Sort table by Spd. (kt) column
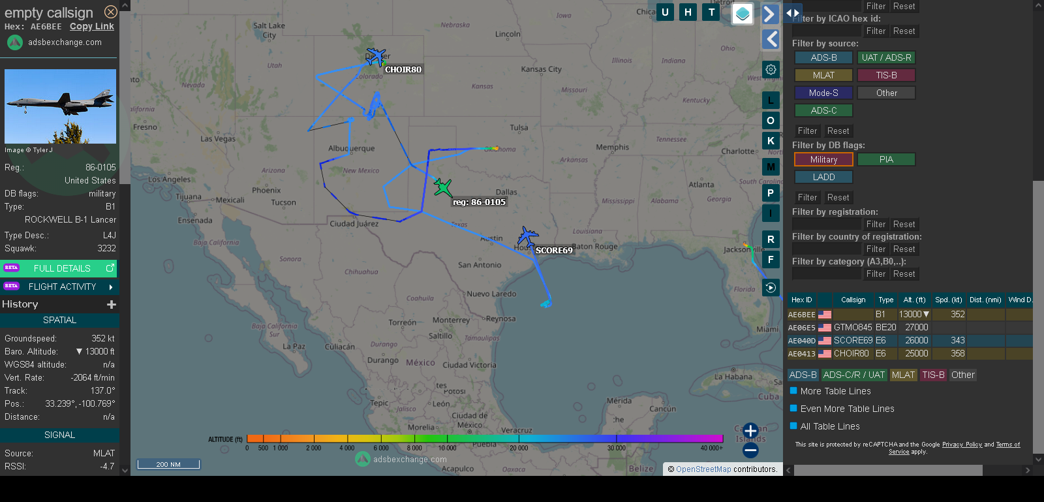The height and width of the screenshot is (502, 1044). click(949, 300)
